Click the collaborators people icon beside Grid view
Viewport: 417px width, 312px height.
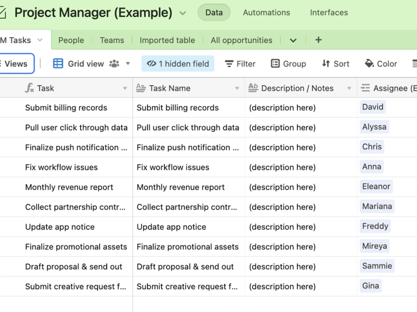pyautogui.click(x=114, y=64)
